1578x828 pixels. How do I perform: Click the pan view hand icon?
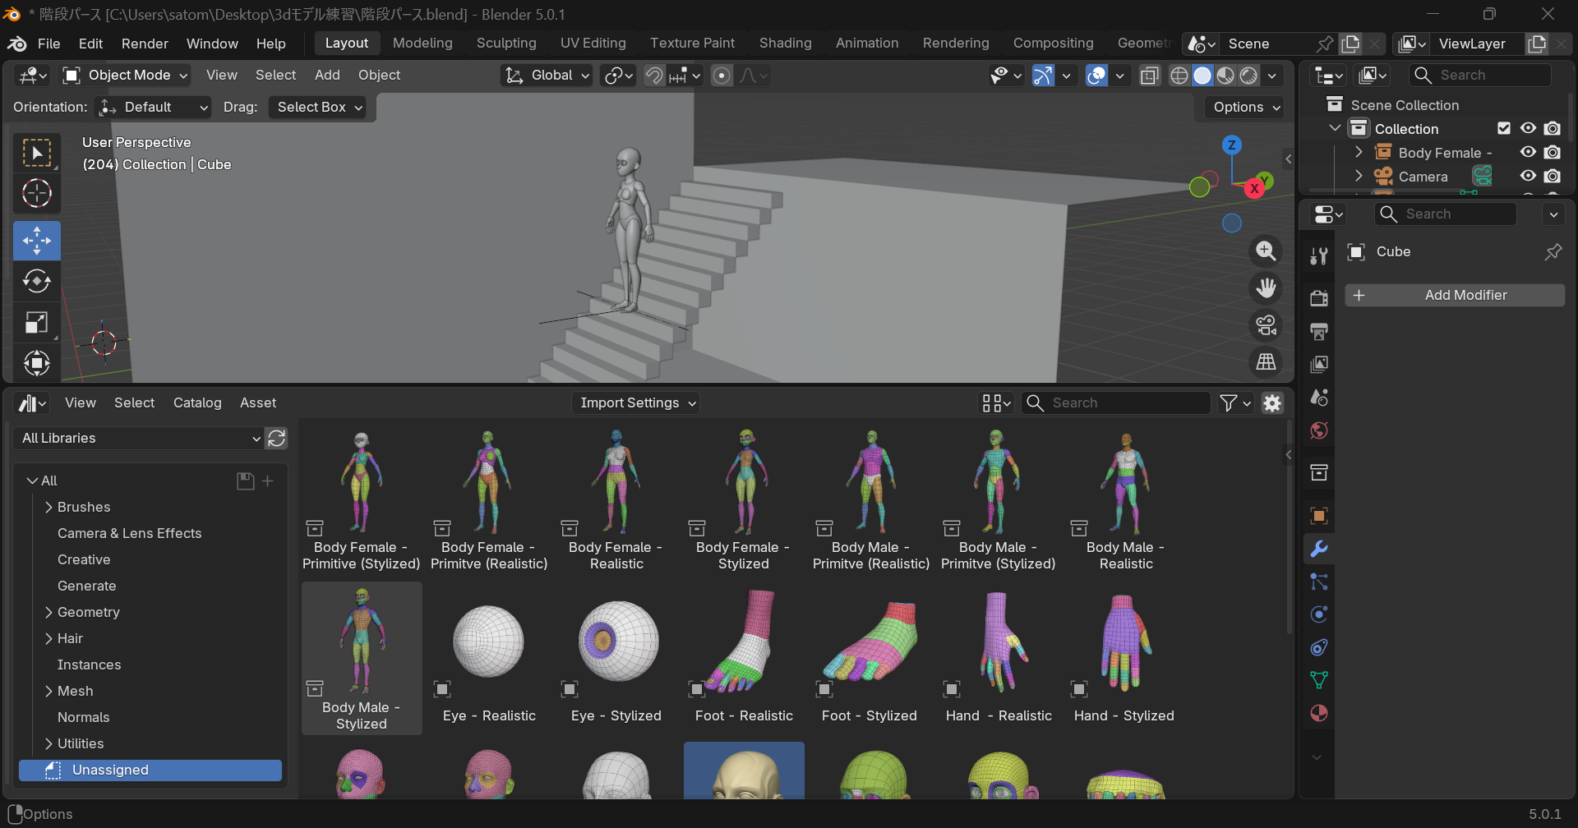pyautogui.click(x=1266, y=288)
